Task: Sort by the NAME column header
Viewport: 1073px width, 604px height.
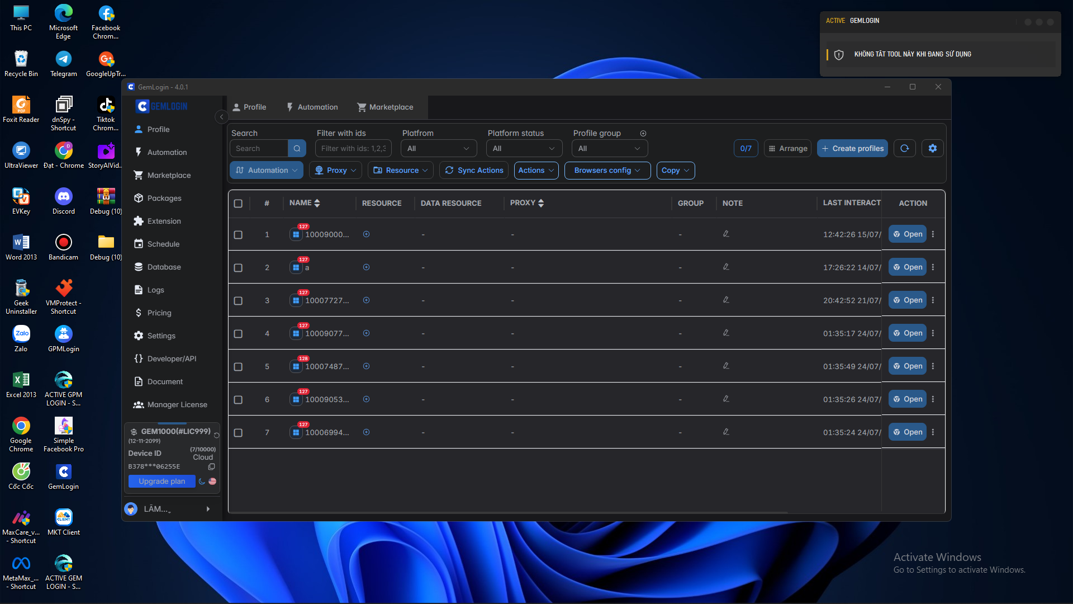Action: click(x=305, y=203)
